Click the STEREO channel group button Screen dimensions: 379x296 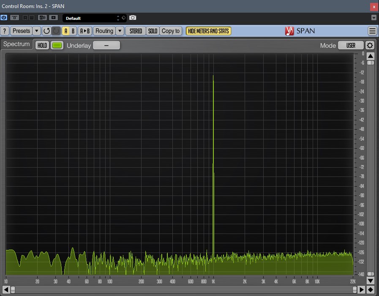point(136,31)
